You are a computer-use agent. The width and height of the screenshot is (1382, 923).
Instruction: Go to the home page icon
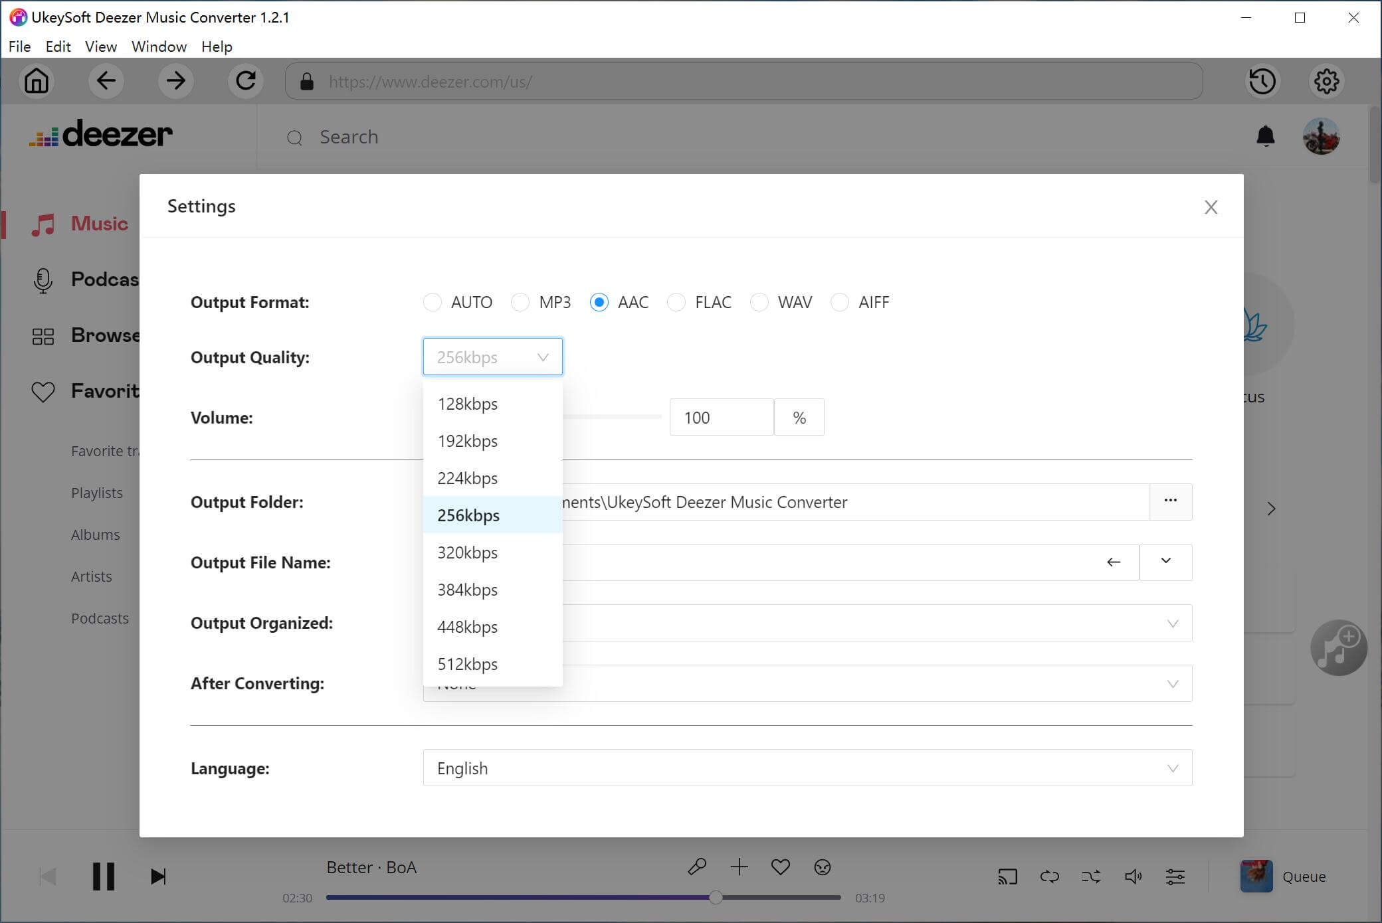37,81
